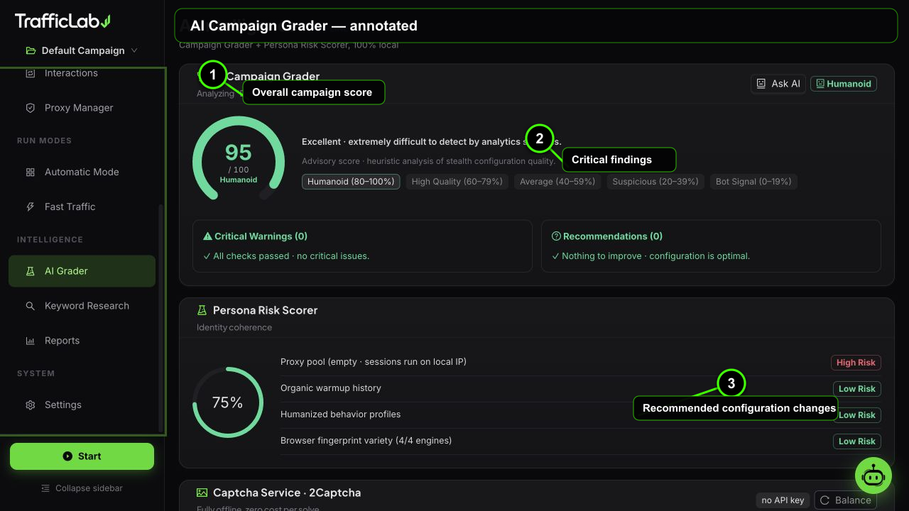Viewport: 909px width, 511px height.
Task: Click the Humanized behavior profiles row
Action: pyautogui.click(x=581, y=414)
